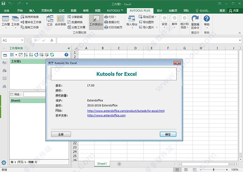Open the kutools-for-excel.html product link
The width and height of the screenshot is (243, 172).
pyautogui.click(x=126, y=111)
